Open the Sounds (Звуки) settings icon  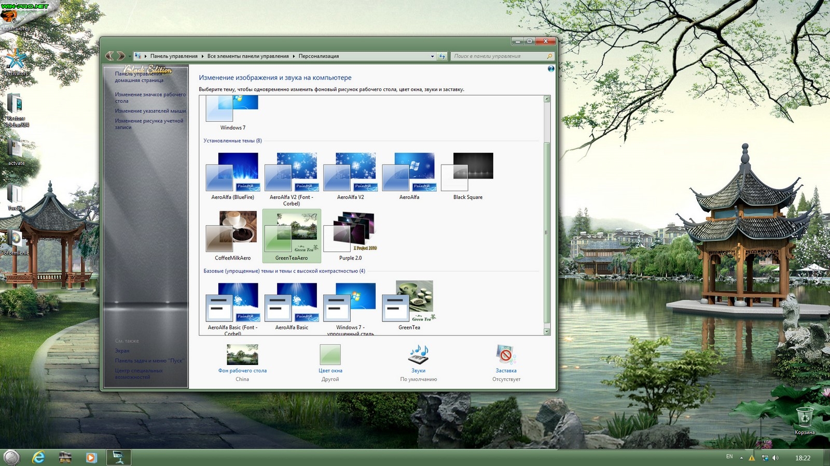point(419,355)
